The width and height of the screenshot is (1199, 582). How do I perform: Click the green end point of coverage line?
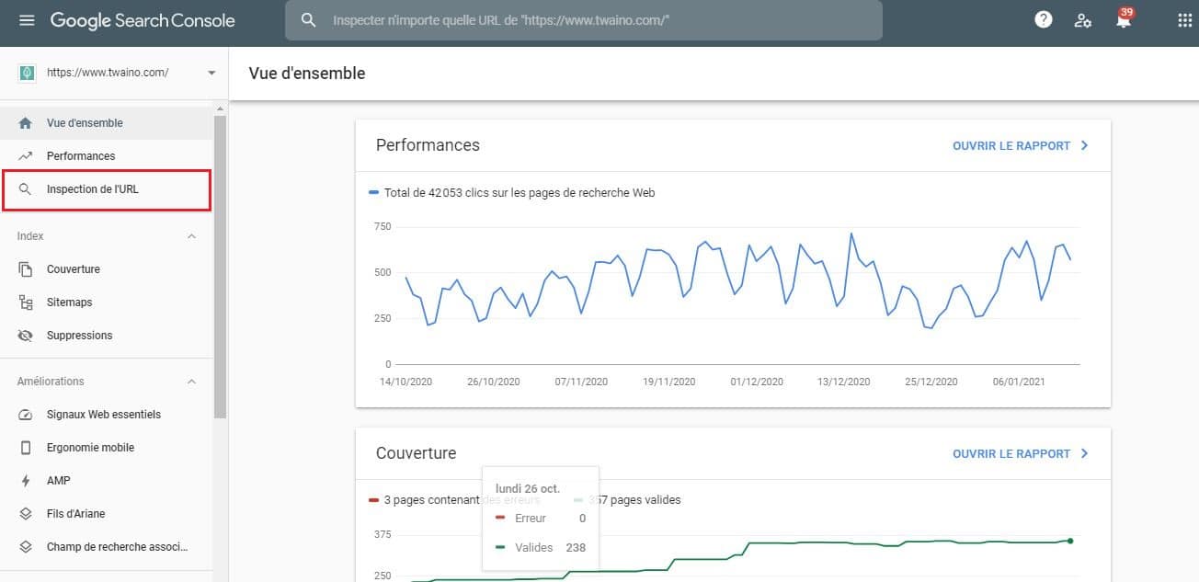[x=1070, y=541]
